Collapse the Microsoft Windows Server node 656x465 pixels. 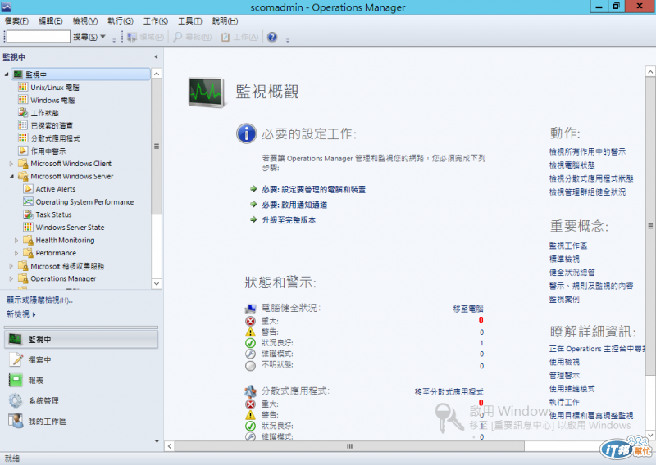(11, 176)
